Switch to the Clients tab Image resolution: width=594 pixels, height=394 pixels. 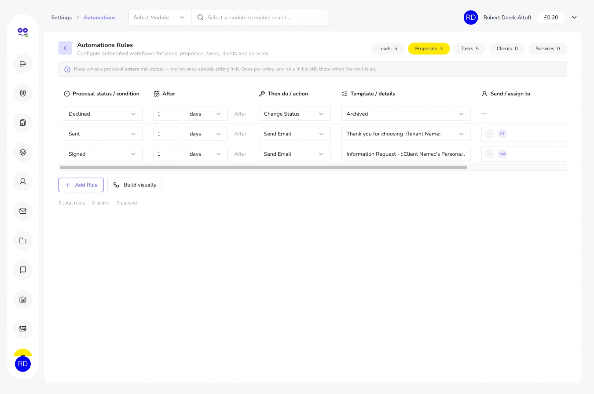(x=507, y=48)
